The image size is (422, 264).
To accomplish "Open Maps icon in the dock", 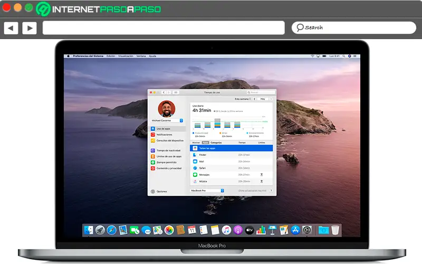I will (157, 230).
